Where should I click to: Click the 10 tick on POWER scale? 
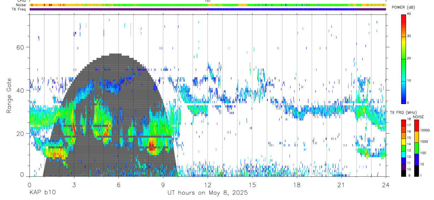click(x=409, y=81)
